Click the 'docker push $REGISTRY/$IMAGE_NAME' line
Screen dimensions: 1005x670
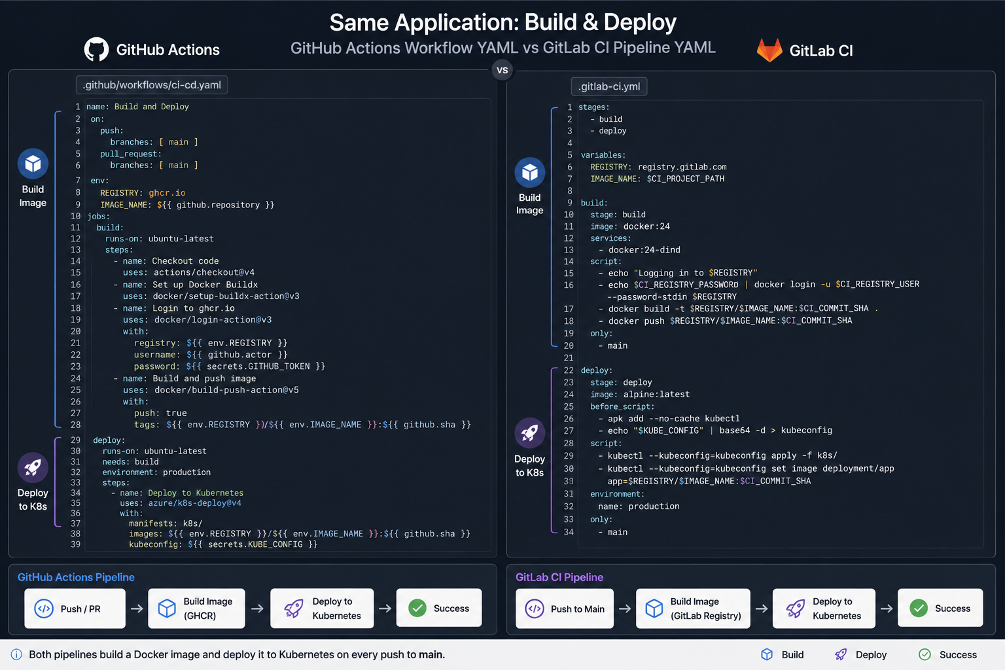pos(725,321)
